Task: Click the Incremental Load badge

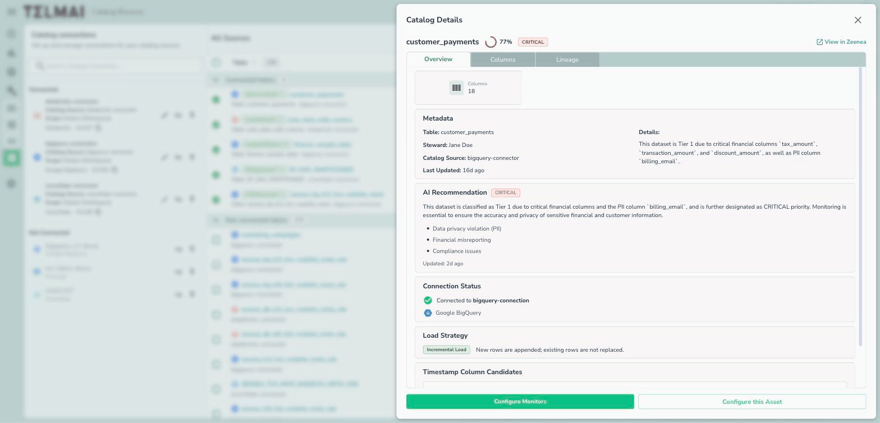Action: tap(446, 350)
